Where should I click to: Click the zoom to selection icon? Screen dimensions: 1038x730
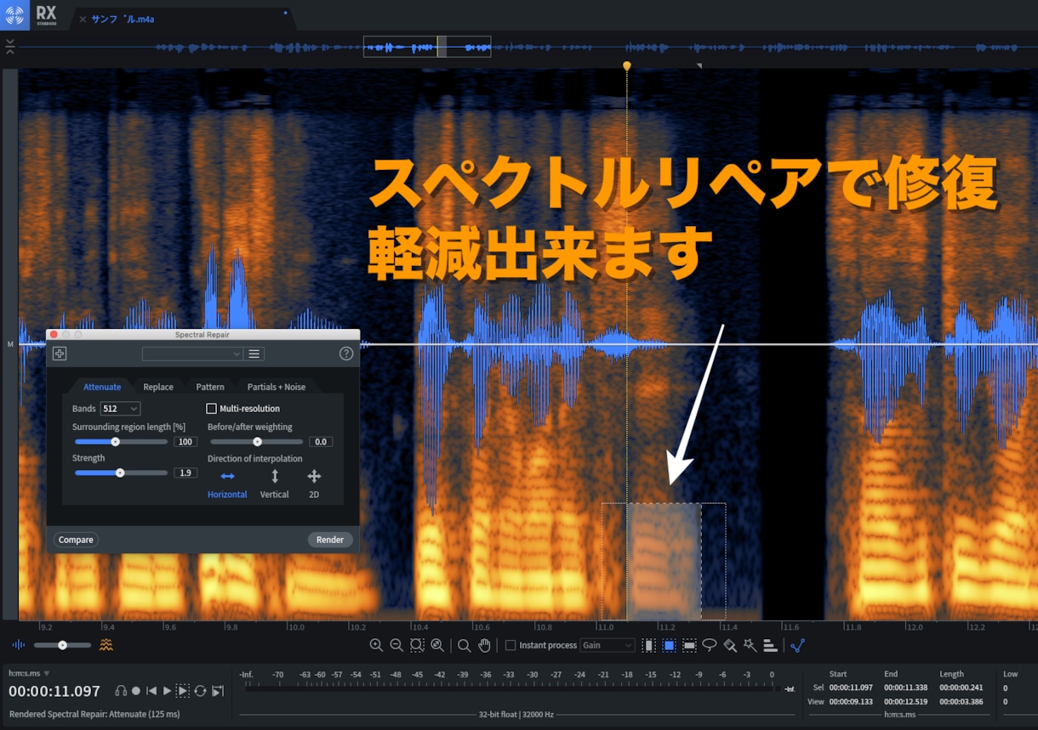[417, 646]
